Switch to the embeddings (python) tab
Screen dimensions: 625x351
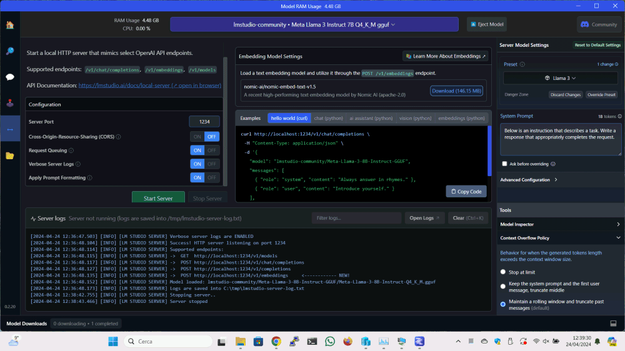click(x=462, y=118)
